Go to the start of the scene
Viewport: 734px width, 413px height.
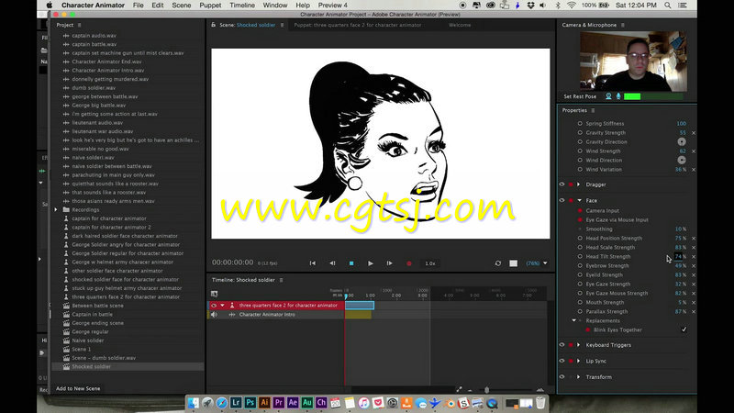(313, 263)
